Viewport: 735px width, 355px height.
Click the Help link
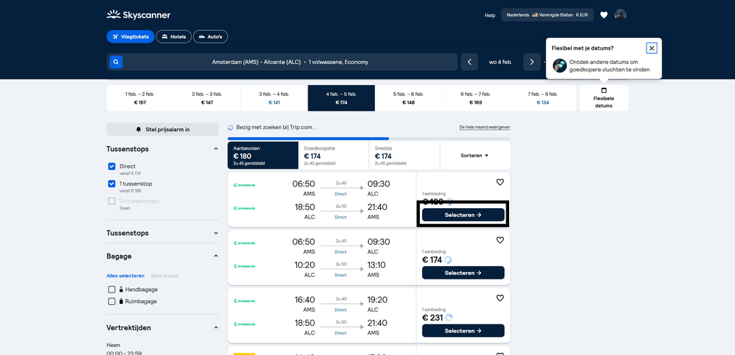pyautogui.click(x=490, y=16)
